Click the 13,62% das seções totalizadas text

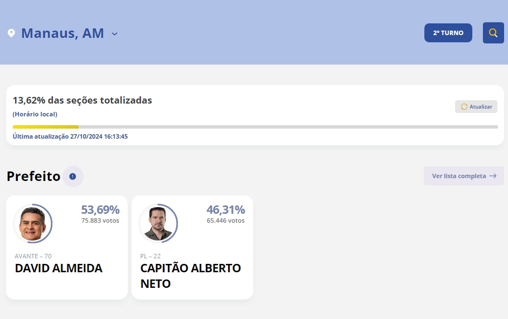coord(82,100)
